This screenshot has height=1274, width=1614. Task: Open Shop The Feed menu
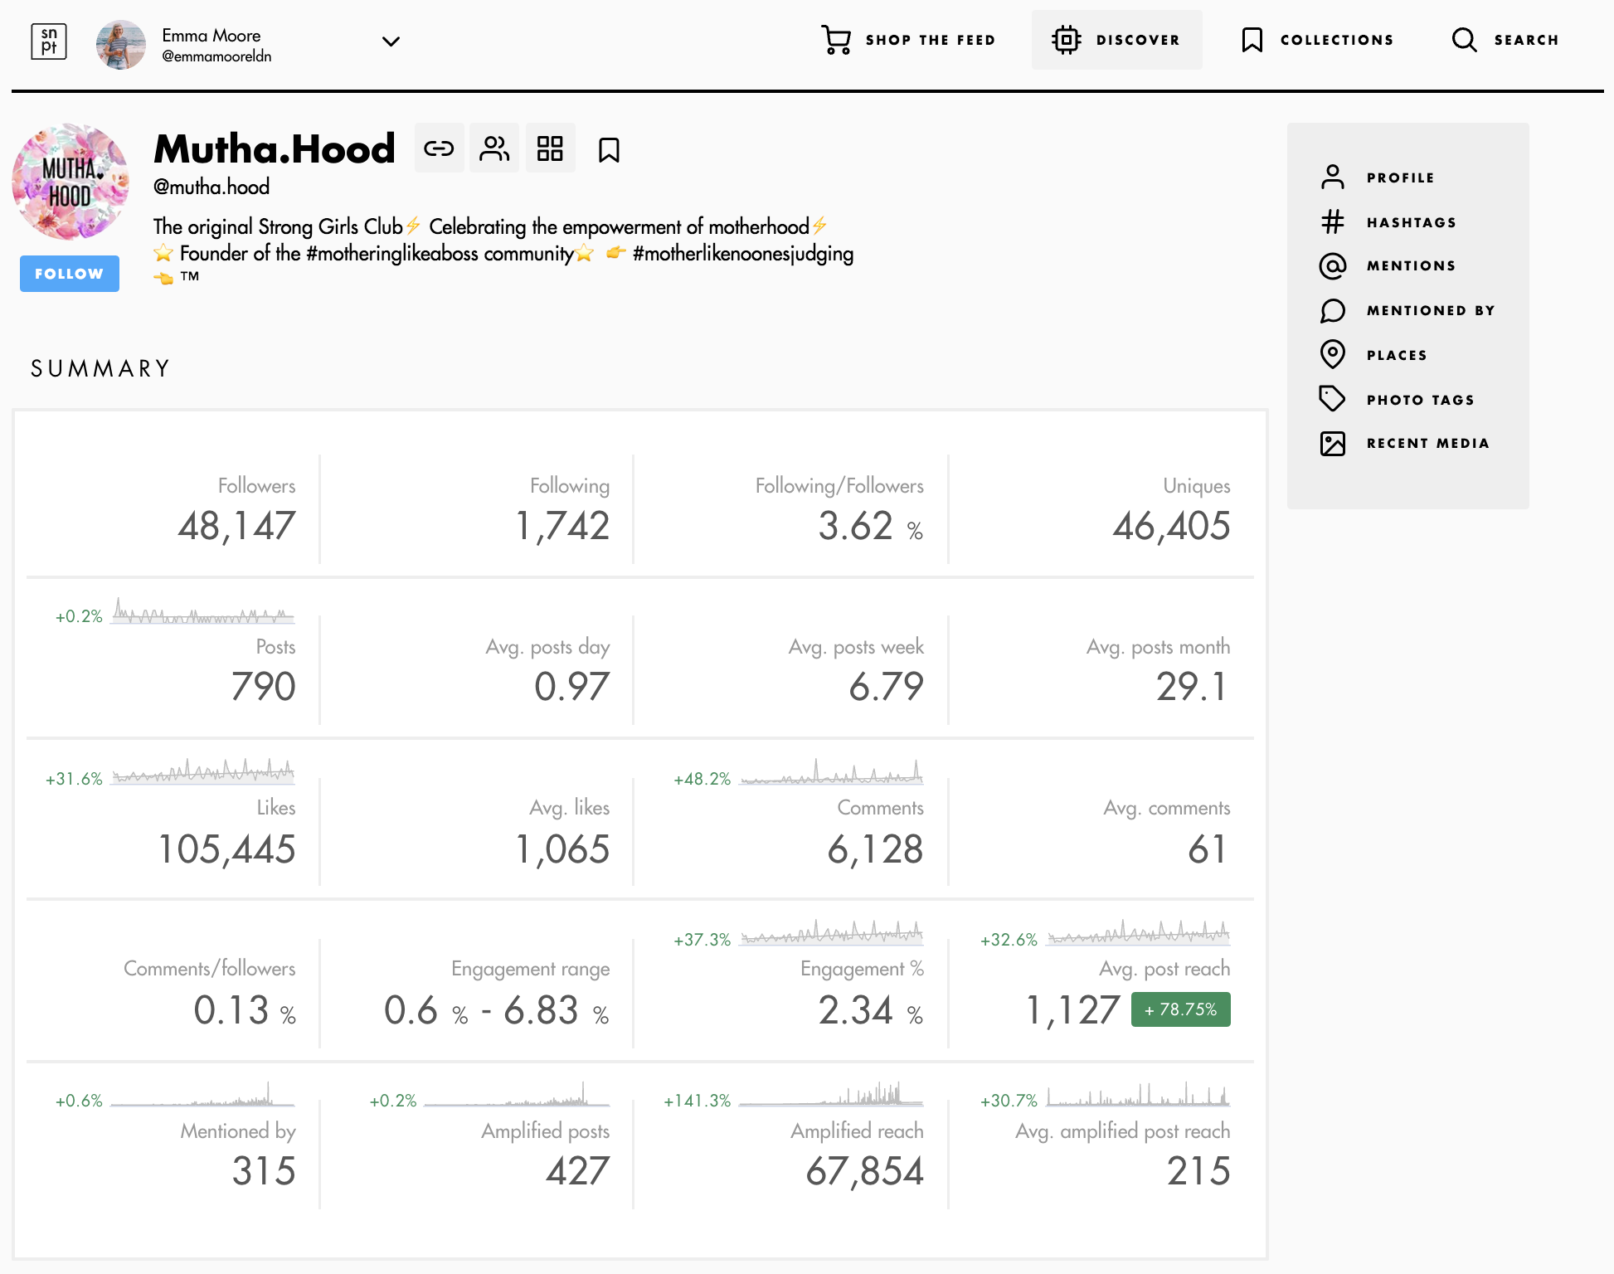tap(930, 40)
